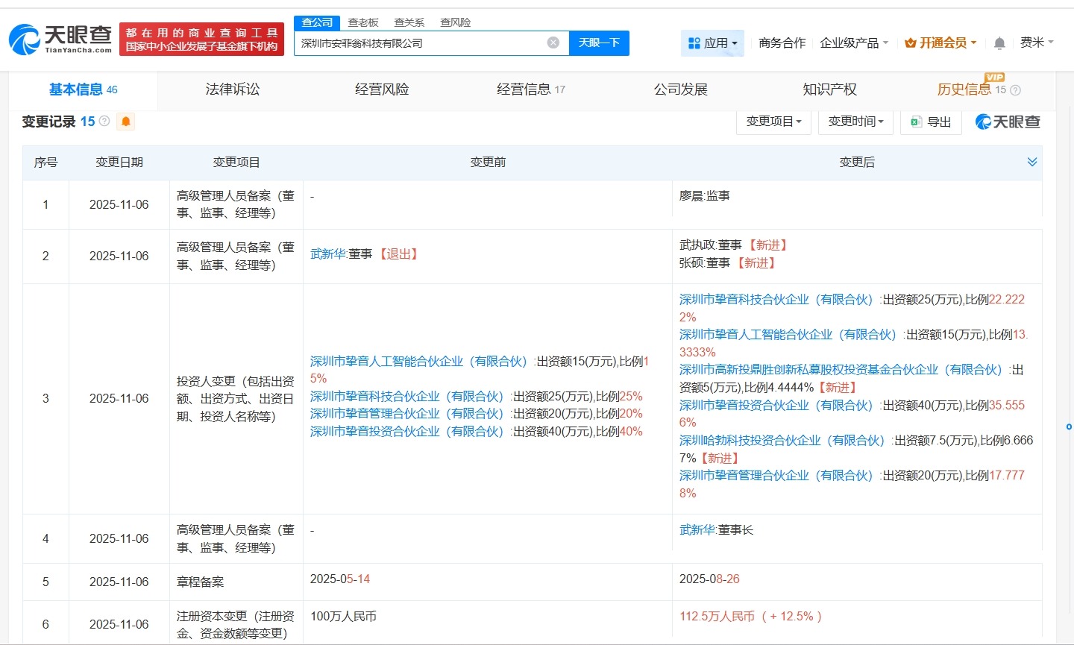
Task: Open the 深圳哈勃科技投资合伙企业 company link
Action: 774,440
